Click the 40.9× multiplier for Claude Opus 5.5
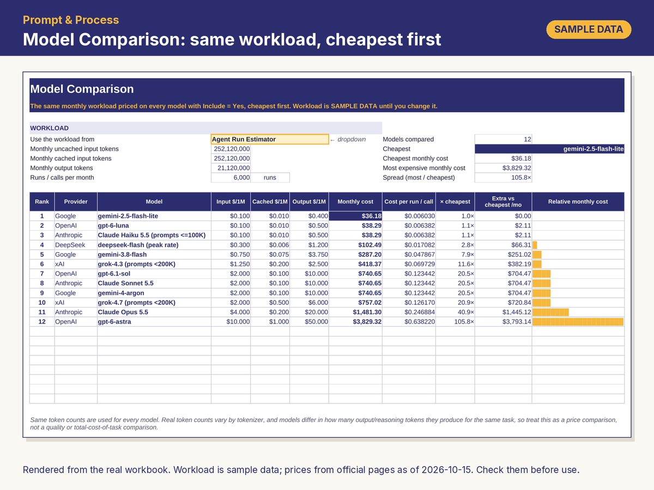This screenshot has height=490, width=654. click(x=455, y=313)
